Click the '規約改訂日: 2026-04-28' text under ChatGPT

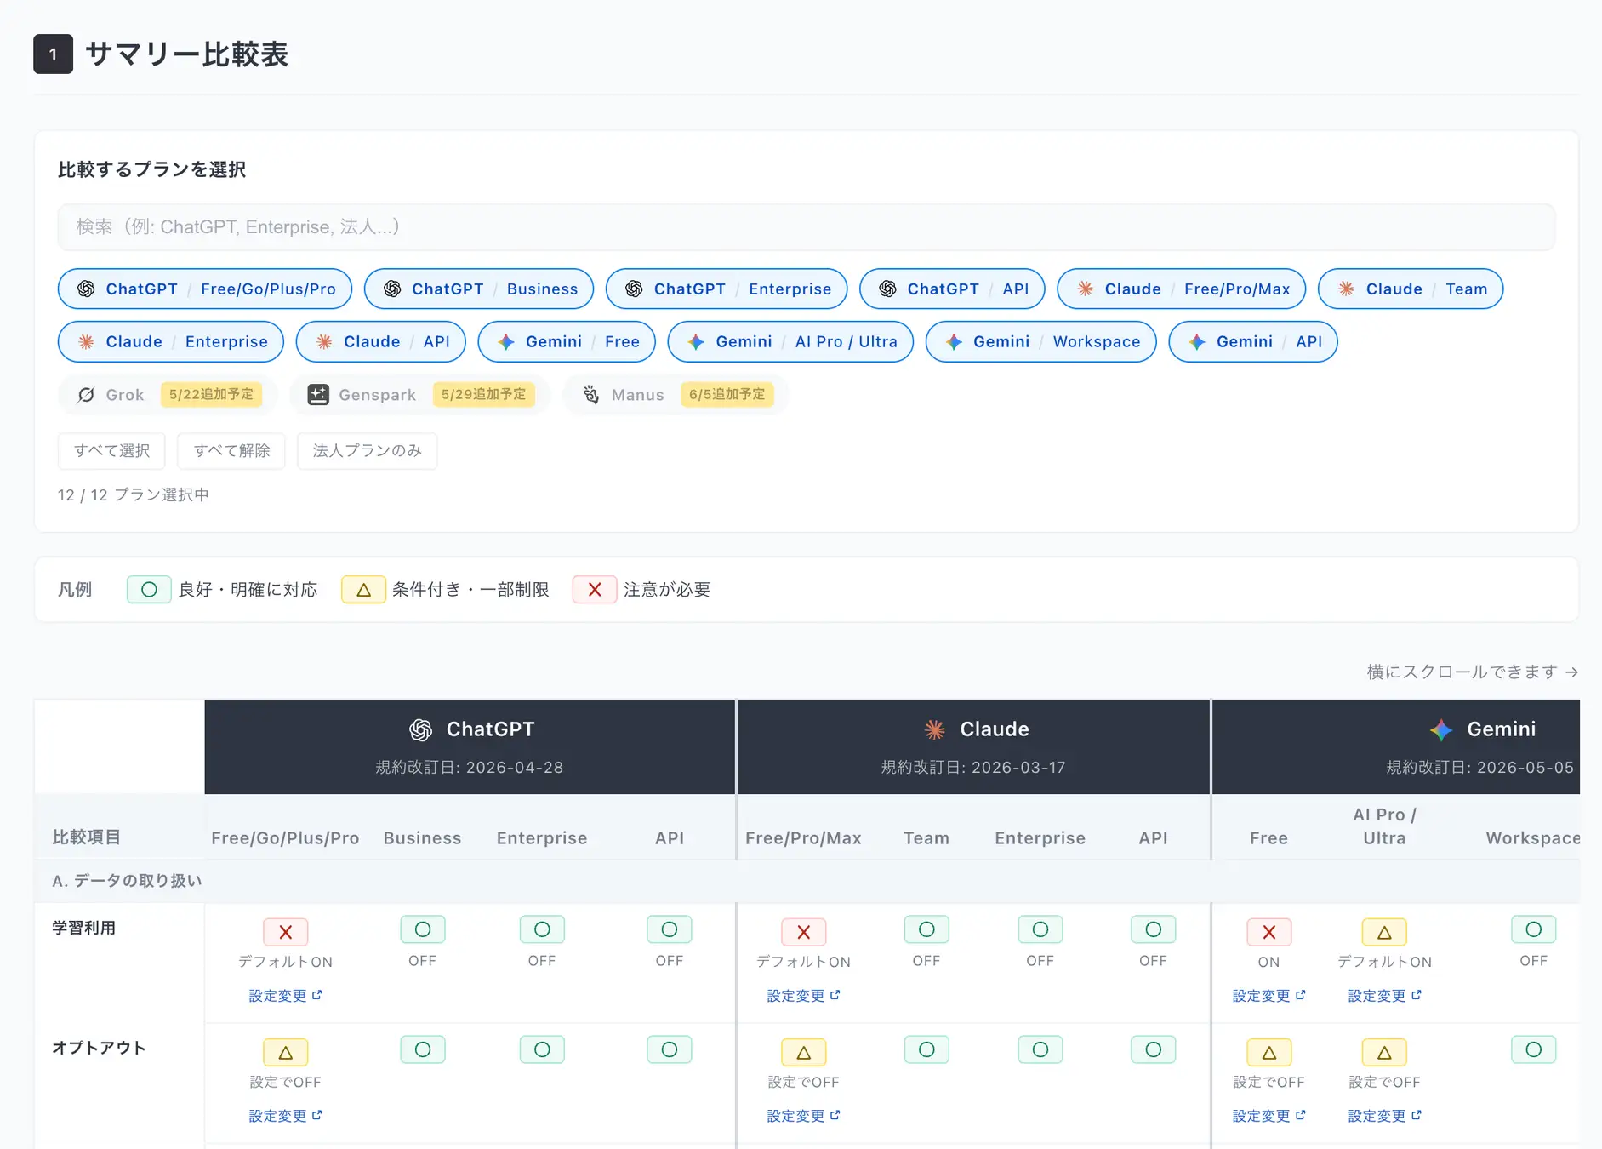[x=470, y=767]
